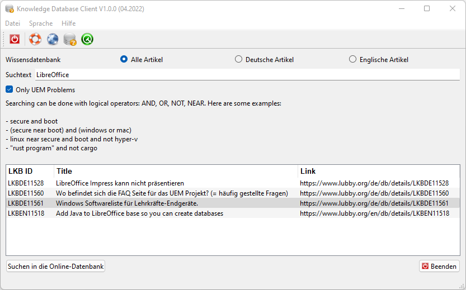Click into the Suchtext input field
The height and width of the screenshot is (290, 466).
tap(247, 74)
